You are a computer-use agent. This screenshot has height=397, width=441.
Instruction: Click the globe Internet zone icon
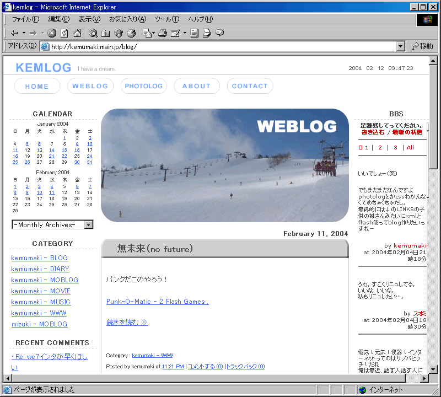click(x=363, y=390)
